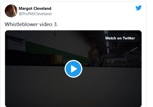153x107 pixels.
Task: Click the ceiling light fixture in the video
Action: (x=108, y=43)
